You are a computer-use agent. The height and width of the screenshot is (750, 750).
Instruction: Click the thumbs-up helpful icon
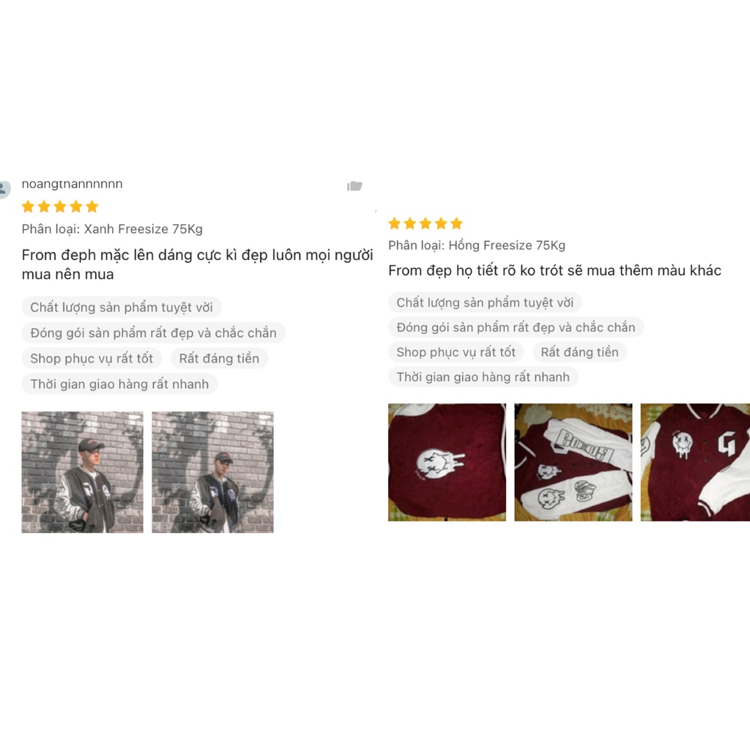(x=354, y=185)
